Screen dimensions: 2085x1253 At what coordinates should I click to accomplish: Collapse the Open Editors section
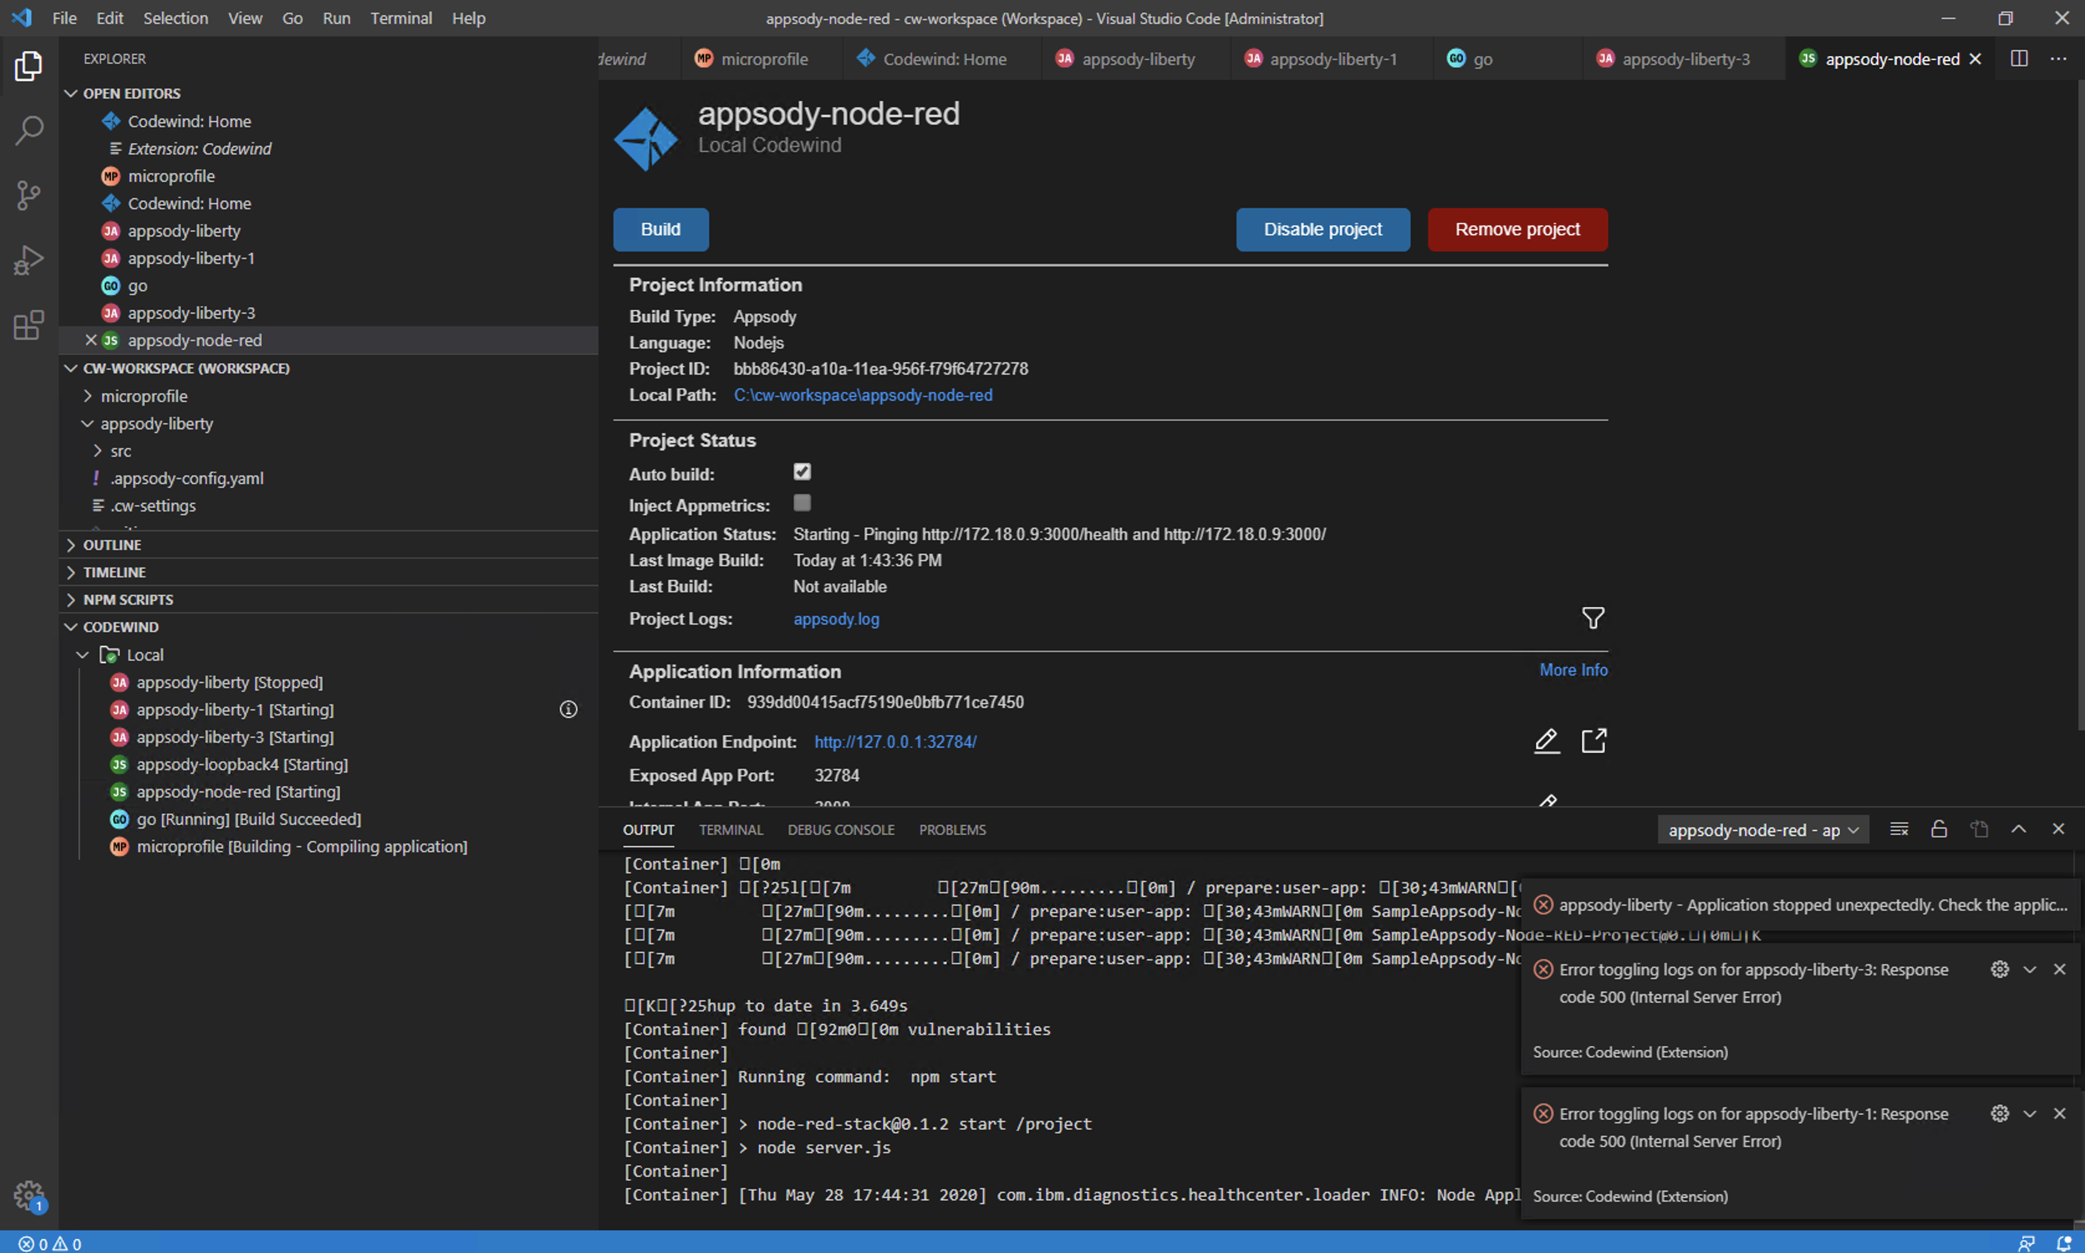(x=329, y=93)
